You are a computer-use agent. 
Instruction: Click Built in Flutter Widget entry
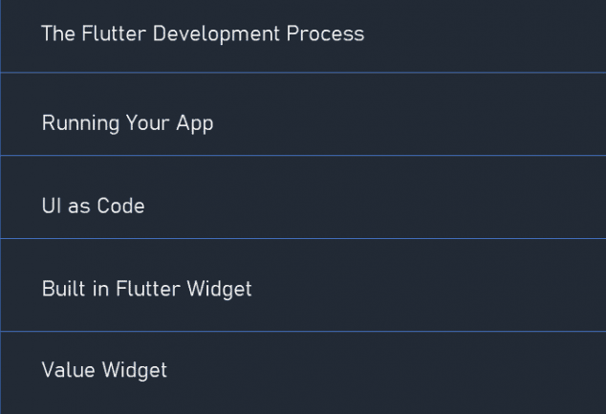[146, 289]
